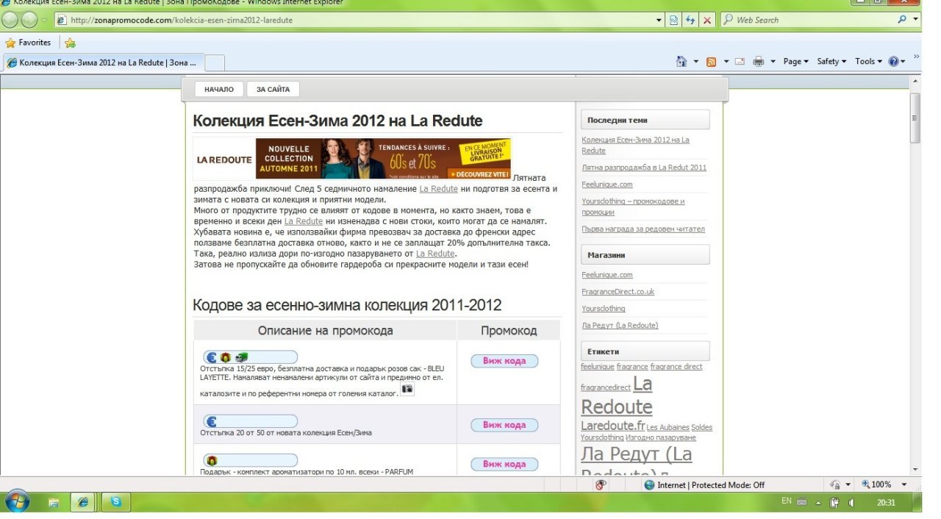Open Skype from the taskbar
This screenshot has width=941, height=519.
coord(116,502)
